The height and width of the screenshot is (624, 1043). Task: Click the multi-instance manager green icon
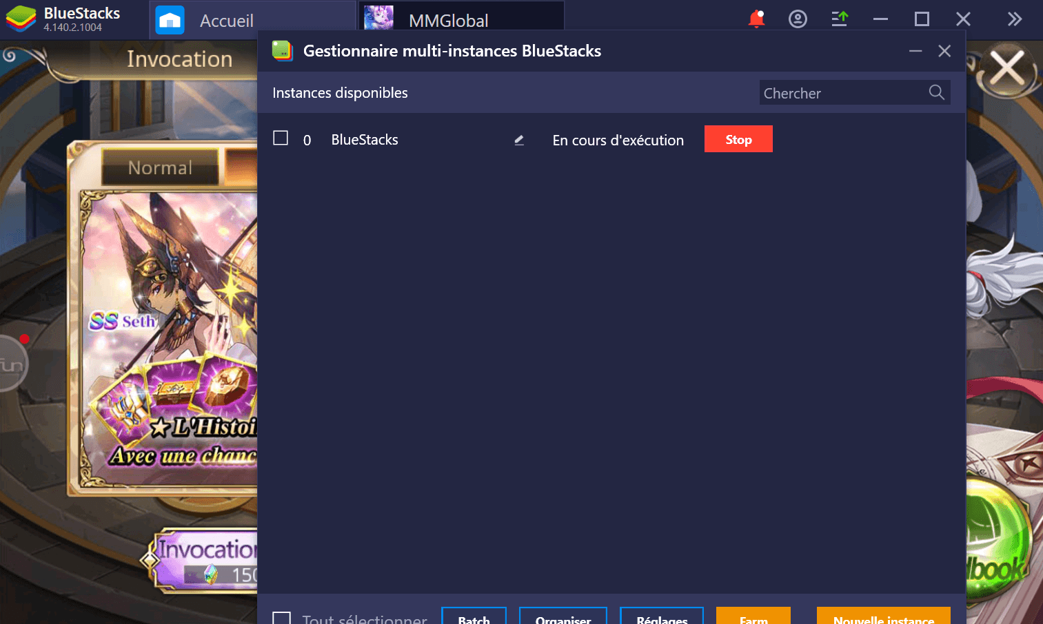(x=282, y=50)
